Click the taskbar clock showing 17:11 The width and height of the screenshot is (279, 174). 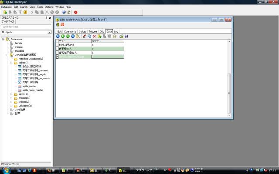[272, 170]
